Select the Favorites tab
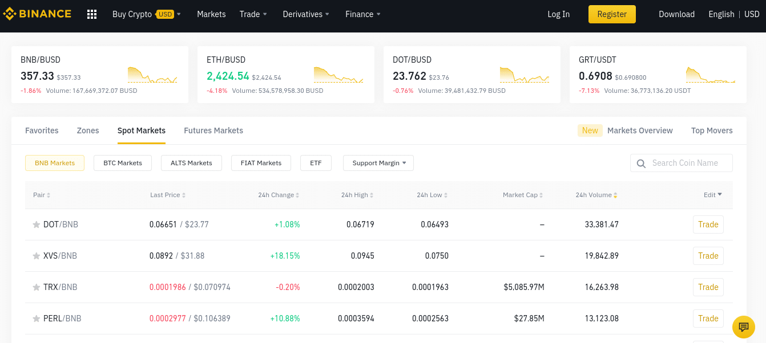766x343 pixels. coord(41,130)
